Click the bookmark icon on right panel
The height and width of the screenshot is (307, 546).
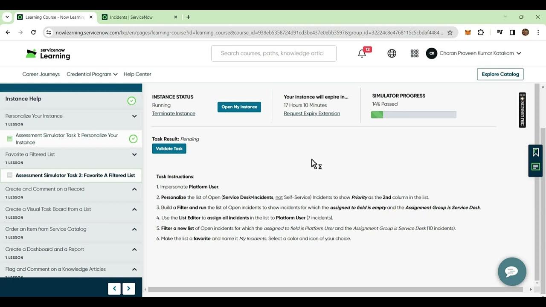pyautogui.click(x=536, y=152)
